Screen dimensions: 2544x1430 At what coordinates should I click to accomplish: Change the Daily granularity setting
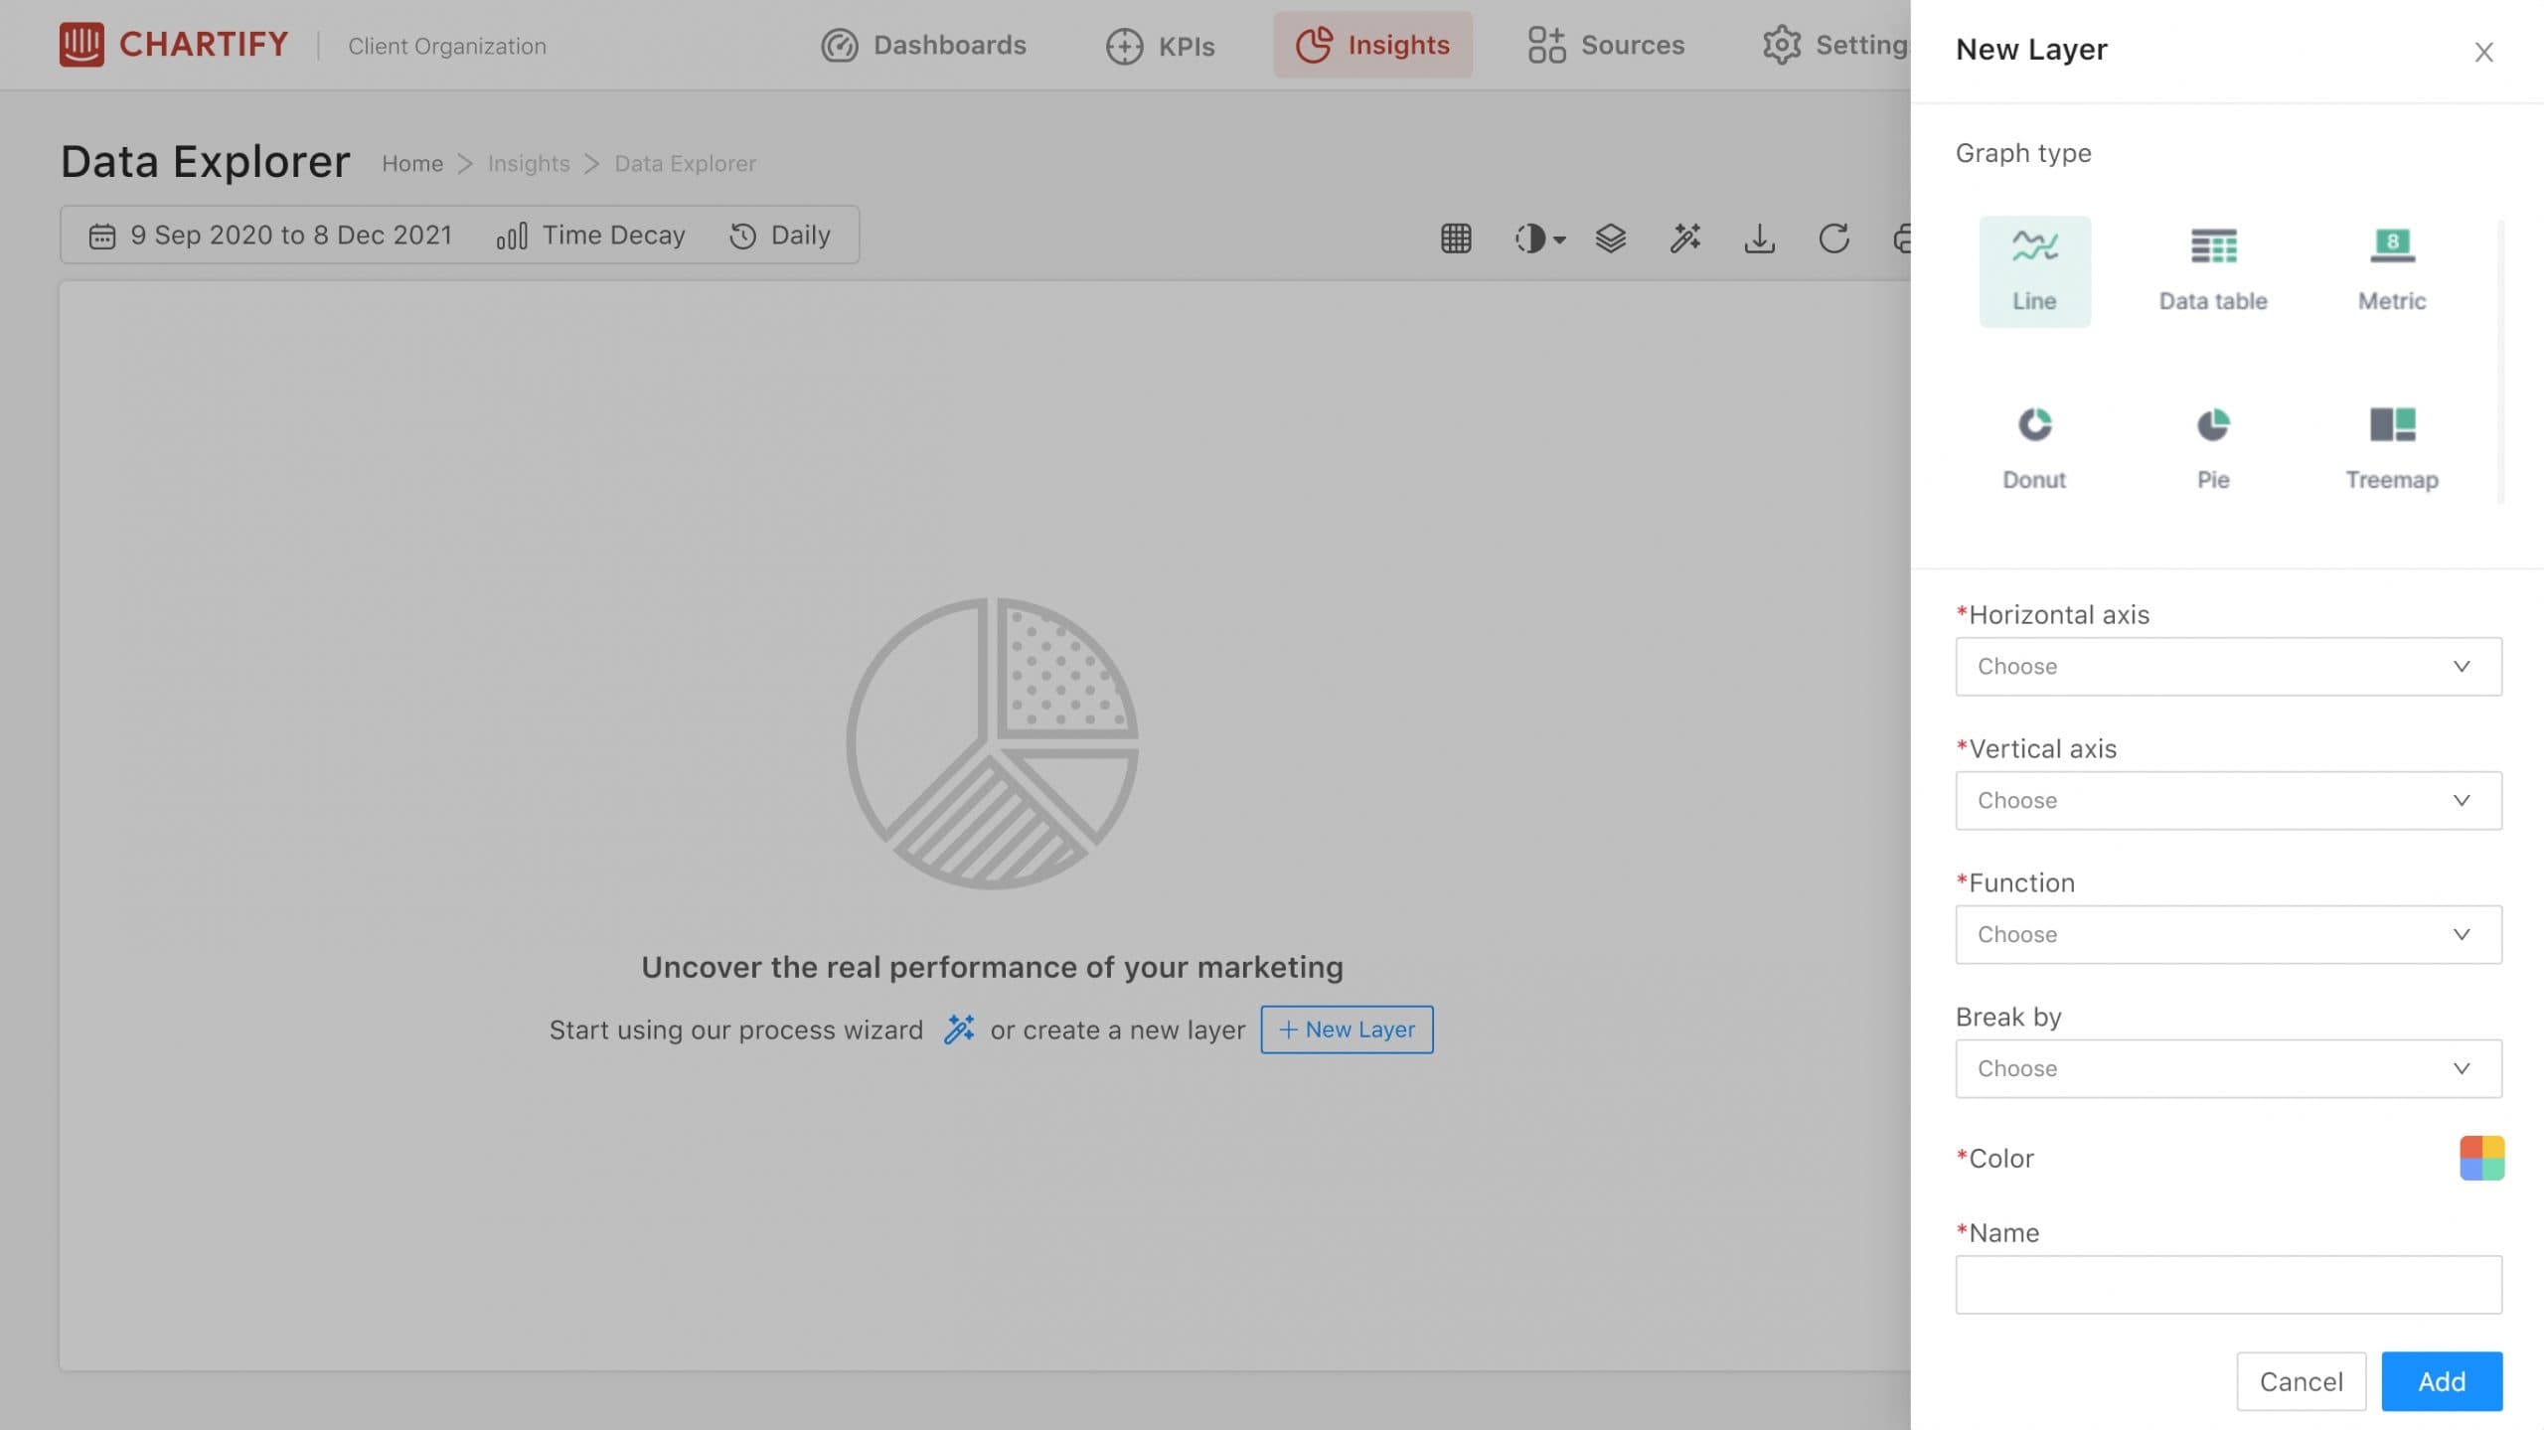tap(780, 236)
